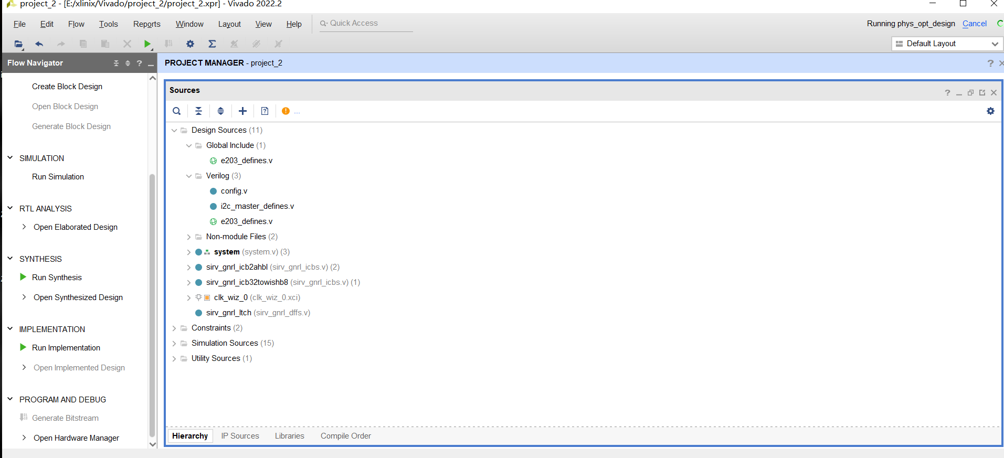Open the Reports menu
Viewport: 1004px width, 458px height.
tap(146, 24)
